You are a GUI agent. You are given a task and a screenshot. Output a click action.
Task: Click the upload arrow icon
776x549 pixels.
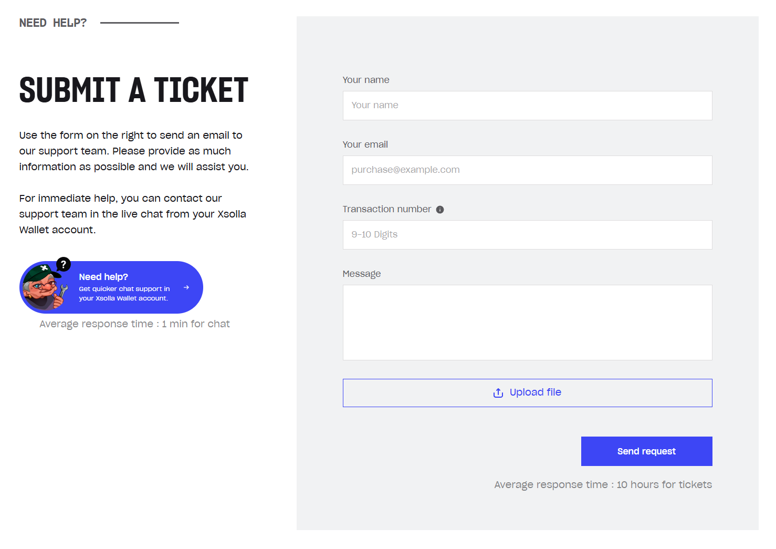click(x=498, y=393)
